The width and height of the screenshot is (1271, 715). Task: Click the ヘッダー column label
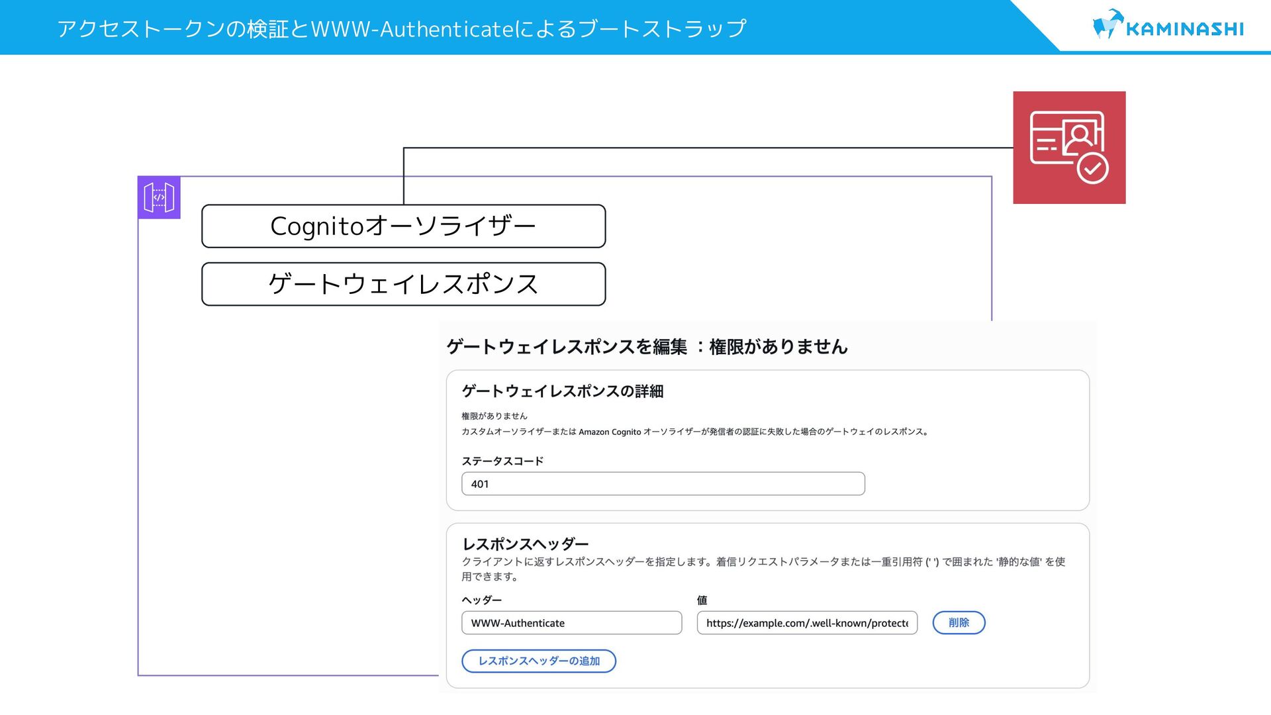[x=481, y=600]
